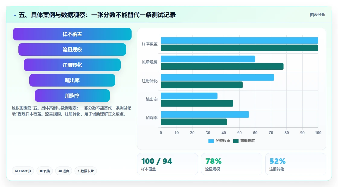This screenshot has height=187, width=338.
Task: Select the 样本覆盖 funnel stage
Action: [x=72, y=34]
